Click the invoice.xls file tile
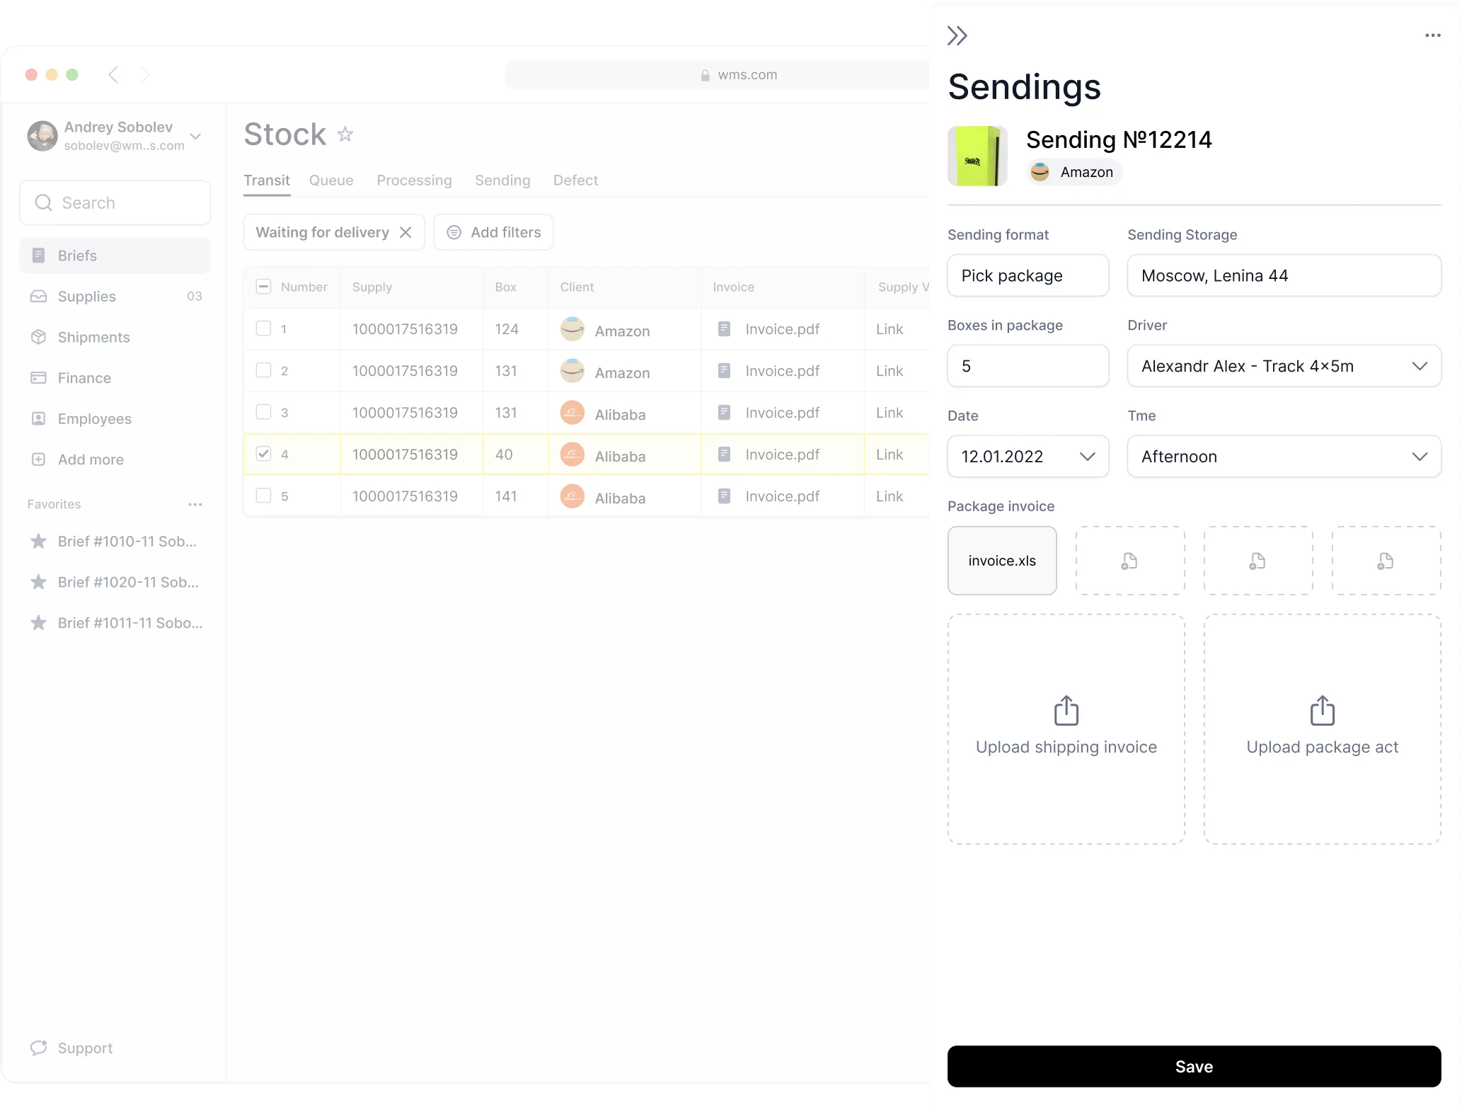This screenshot has height=1115, width=1462. click(x=1002, y=561)
